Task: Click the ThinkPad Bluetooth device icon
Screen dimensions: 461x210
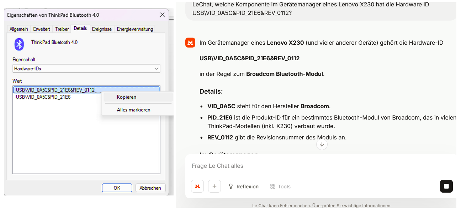Action: 19,44
